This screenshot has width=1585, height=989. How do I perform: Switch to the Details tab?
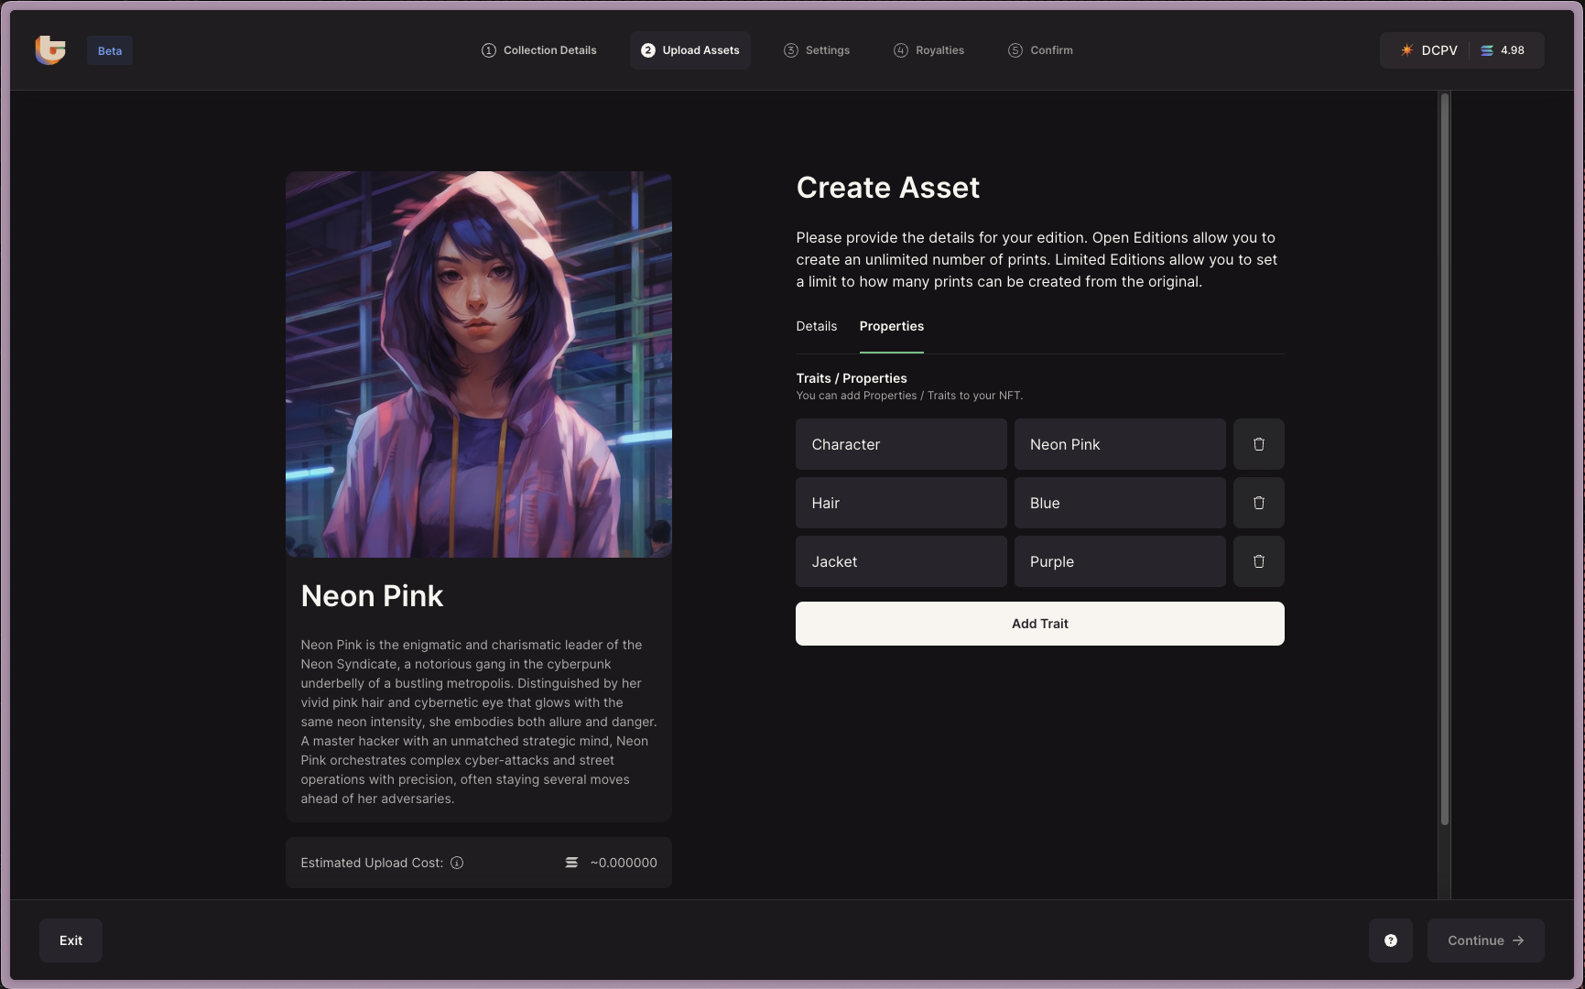[816, 326]
